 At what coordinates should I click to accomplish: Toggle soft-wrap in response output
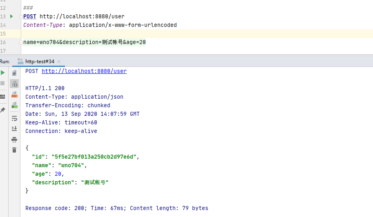tap(14, 119)
